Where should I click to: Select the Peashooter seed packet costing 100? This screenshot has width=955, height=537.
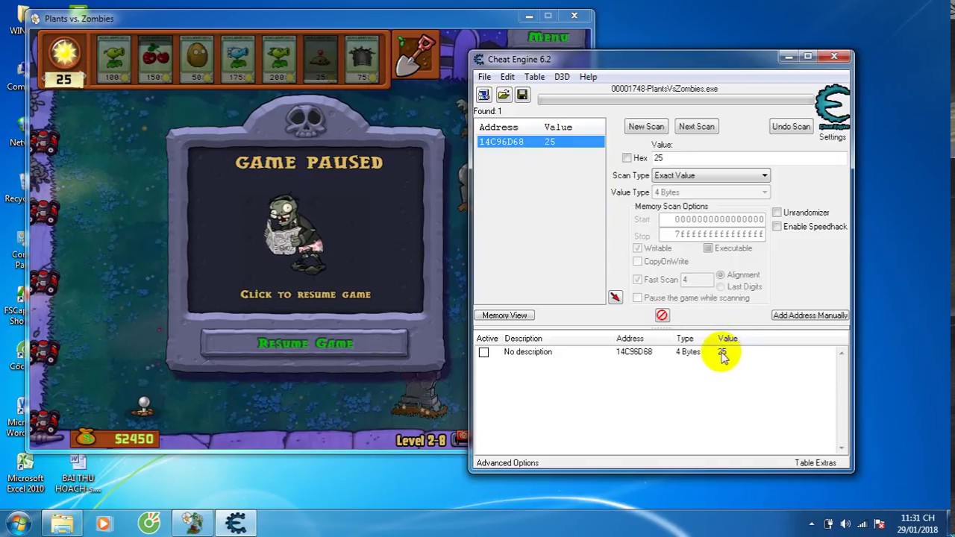113,58
